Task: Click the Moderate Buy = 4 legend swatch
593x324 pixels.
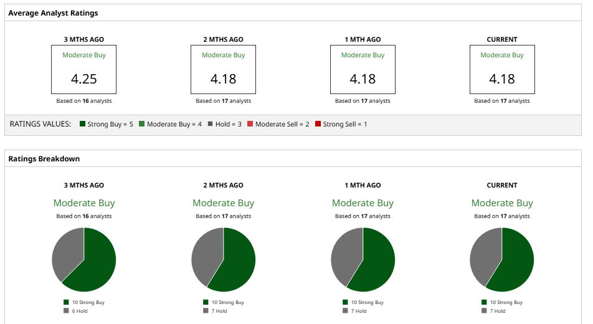Action: click(142, 124)
